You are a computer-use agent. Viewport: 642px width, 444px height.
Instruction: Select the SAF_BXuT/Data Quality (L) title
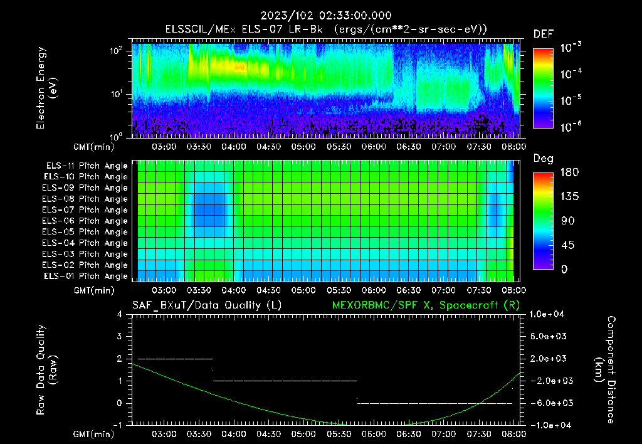pos(207,305)
